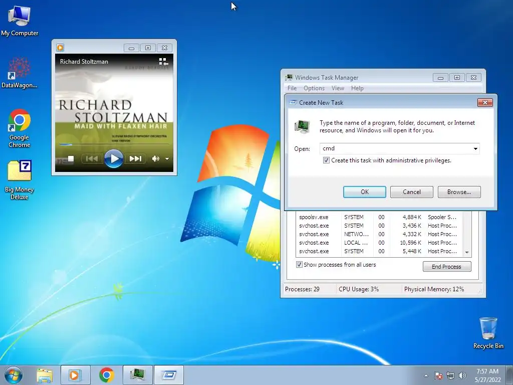Open the DataWagon shortcut icon
Screen dimensions: 513x385
(19, 73)
